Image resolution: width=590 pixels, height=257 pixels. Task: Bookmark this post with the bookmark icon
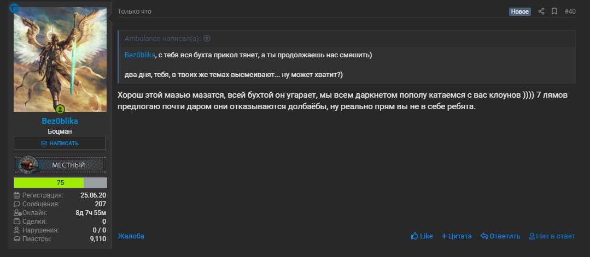(x=554, y=11)
